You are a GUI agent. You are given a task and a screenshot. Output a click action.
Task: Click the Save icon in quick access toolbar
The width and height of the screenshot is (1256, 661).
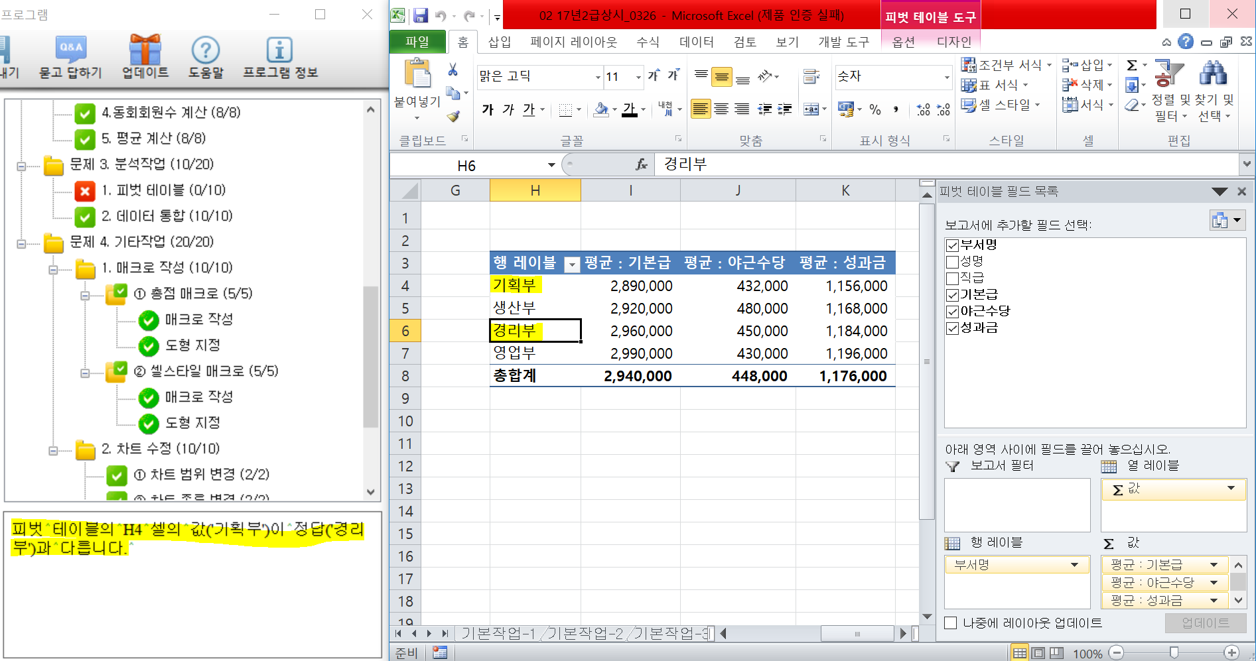click(x=420, y=15)
